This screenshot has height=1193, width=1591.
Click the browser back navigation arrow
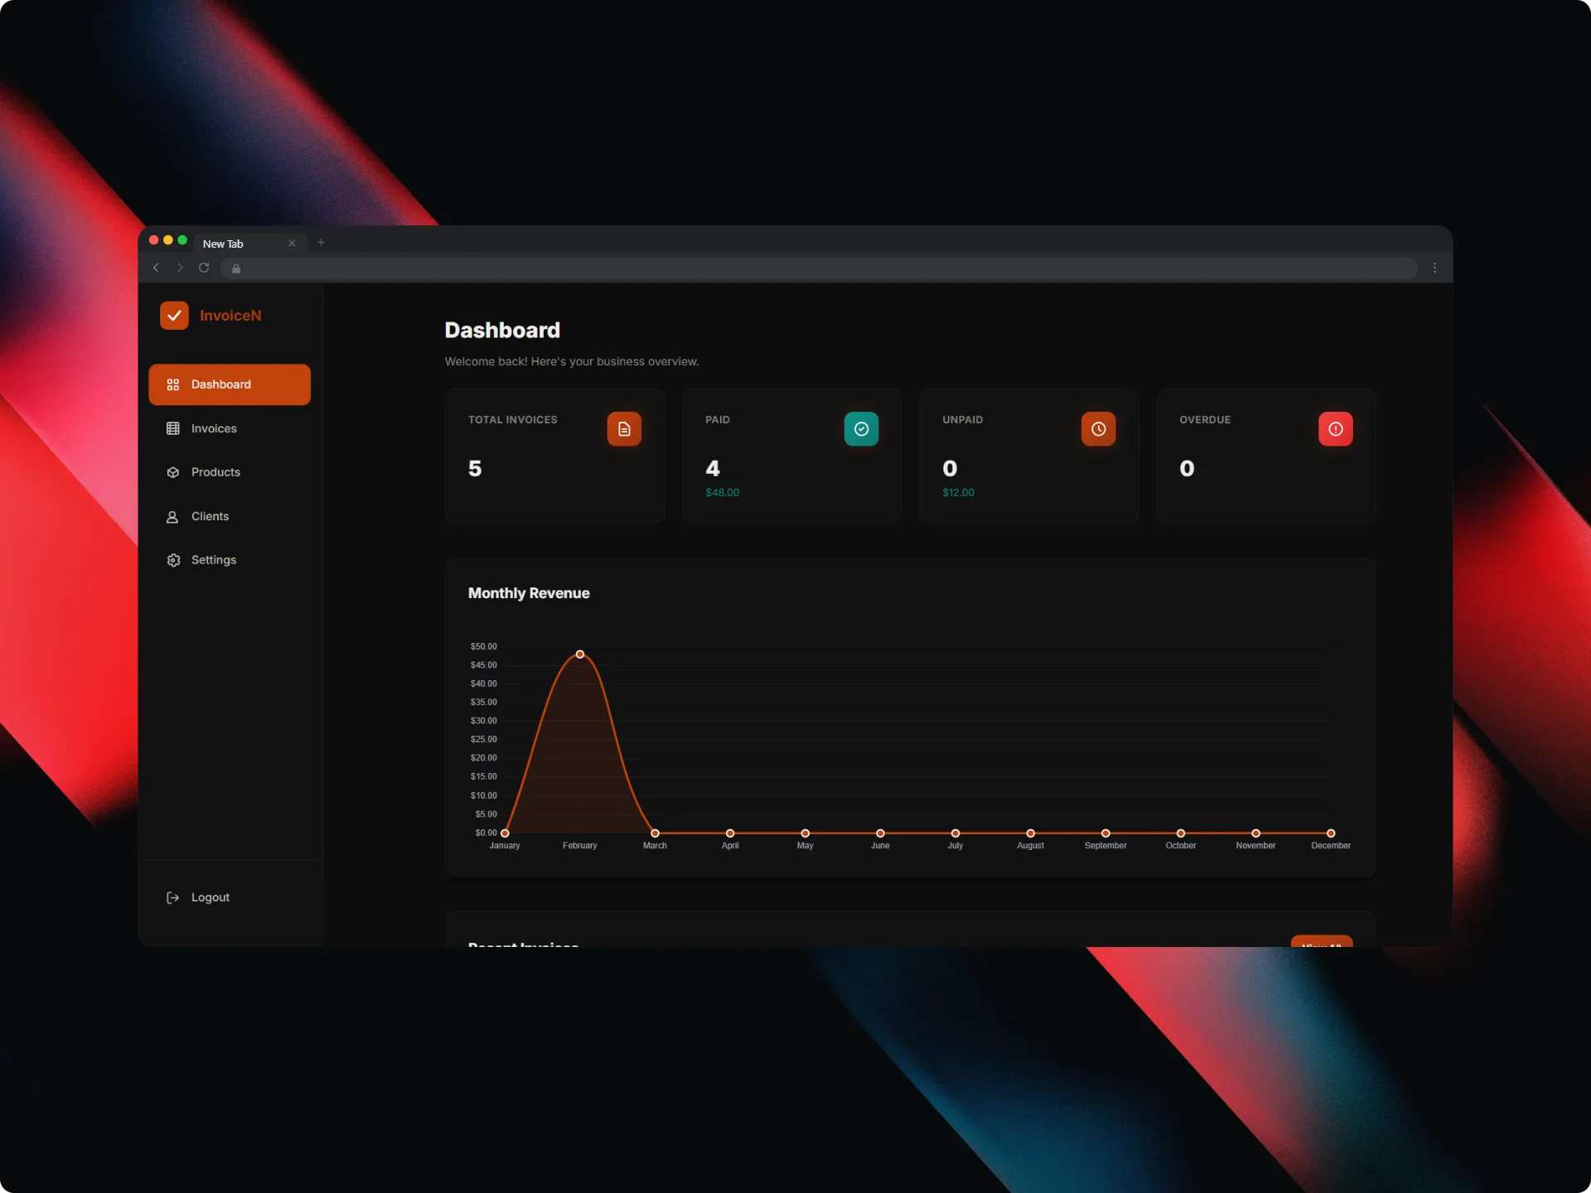pos(156,268)
